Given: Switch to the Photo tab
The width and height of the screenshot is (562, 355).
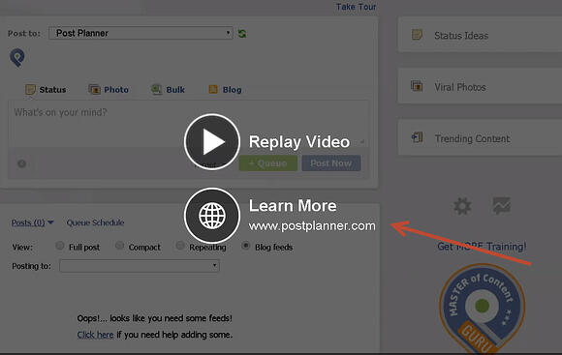Looking at the screenshot, I should pyautogui.click(x=109, y=89).
